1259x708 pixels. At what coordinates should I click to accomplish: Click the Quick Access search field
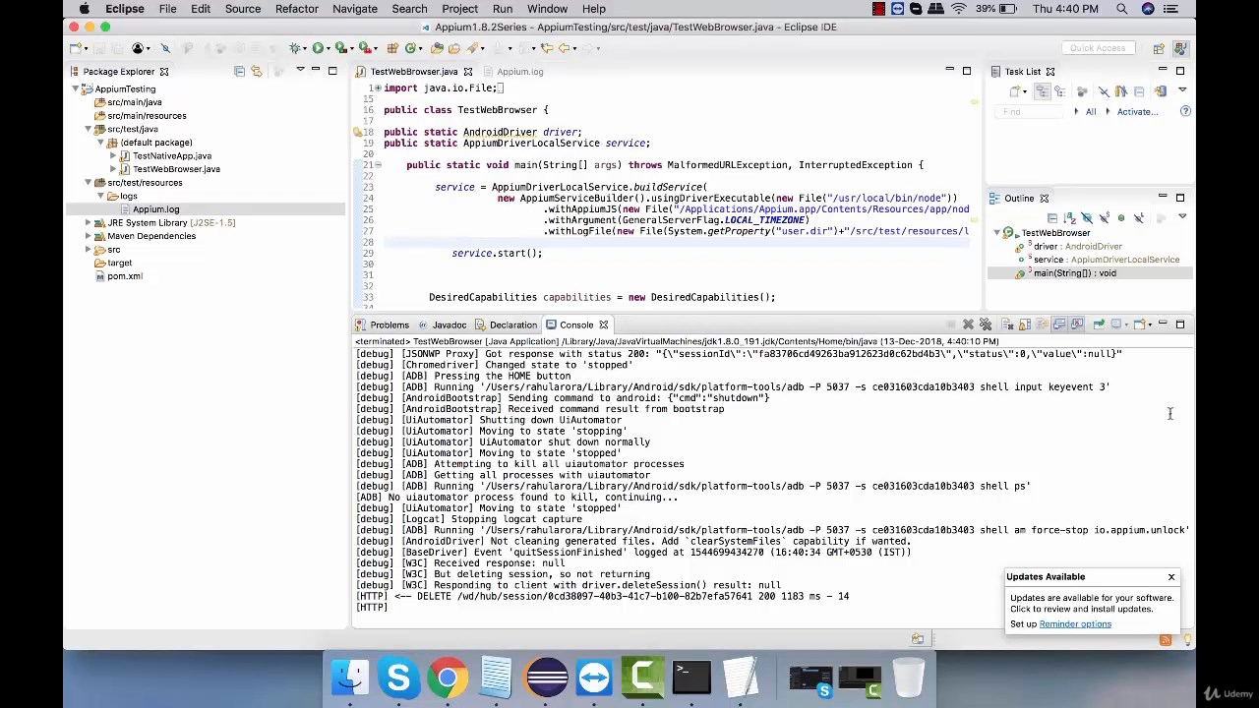pos(1098,48)
